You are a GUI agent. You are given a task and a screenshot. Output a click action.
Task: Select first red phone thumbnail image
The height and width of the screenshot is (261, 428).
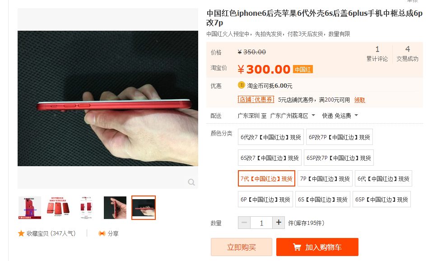pos(30,207)
